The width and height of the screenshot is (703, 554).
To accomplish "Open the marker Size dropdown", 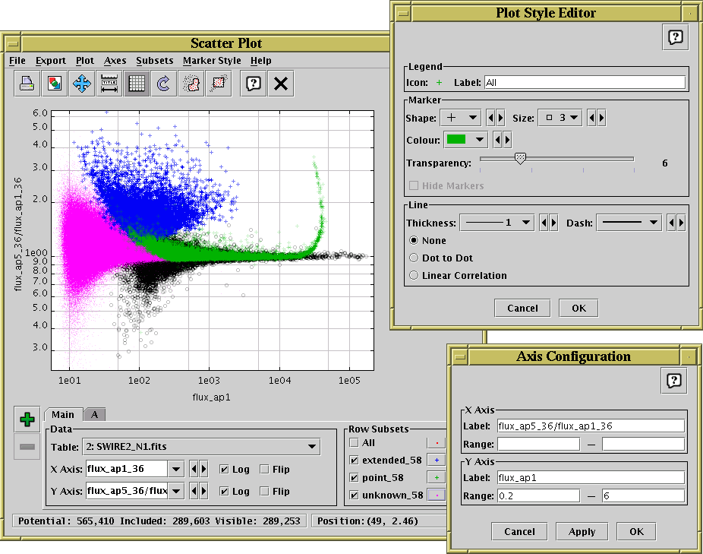I will click(560, 118).
